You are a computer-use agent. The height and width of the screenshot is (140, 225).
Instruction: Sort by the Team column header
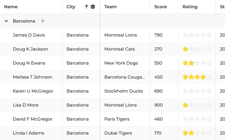pyautogui.click(x=110, y=7)
